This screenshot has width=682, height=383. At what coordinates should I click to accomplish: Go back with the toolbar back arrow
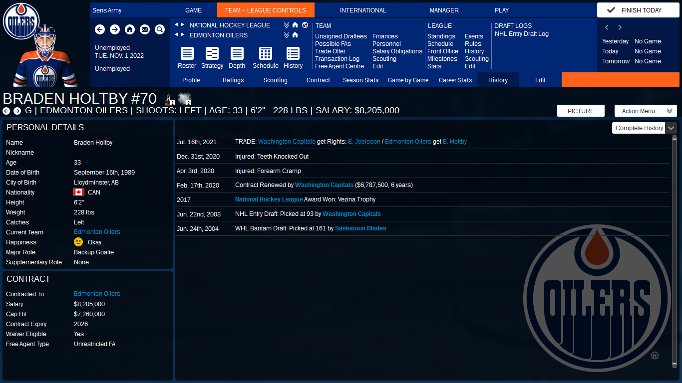point(100,30)
